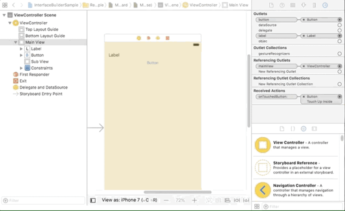The image size is (345, 211).
Task: Click the dataSource outlet connection circle
Action: (339, 25)
